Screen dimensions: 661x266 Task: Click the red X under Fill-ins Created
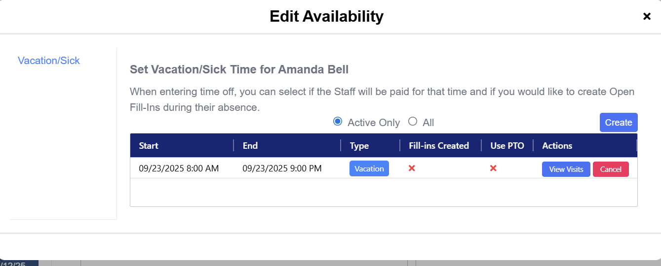412,168
